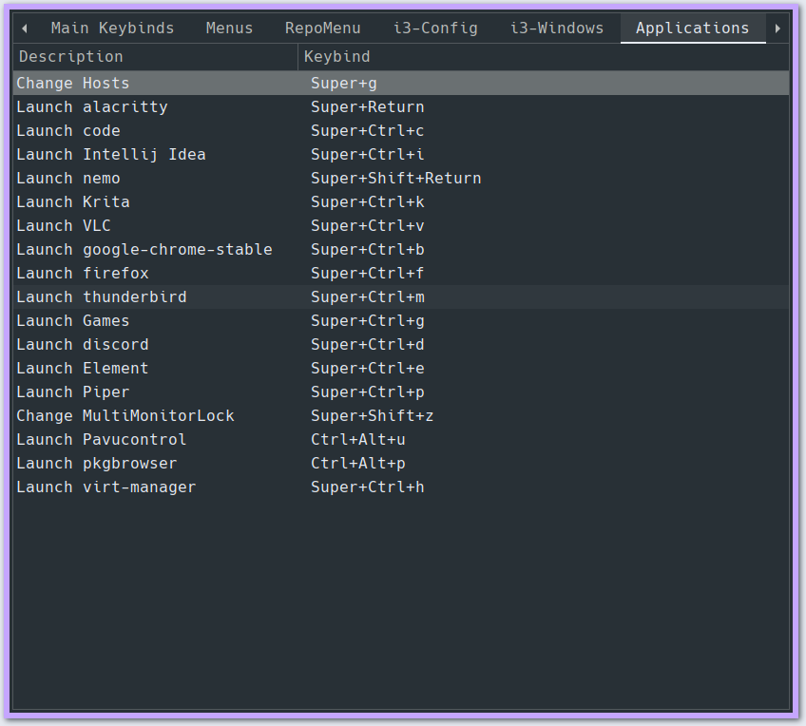
Task: Click the left tab-scroll arrow
Action: 24,28
